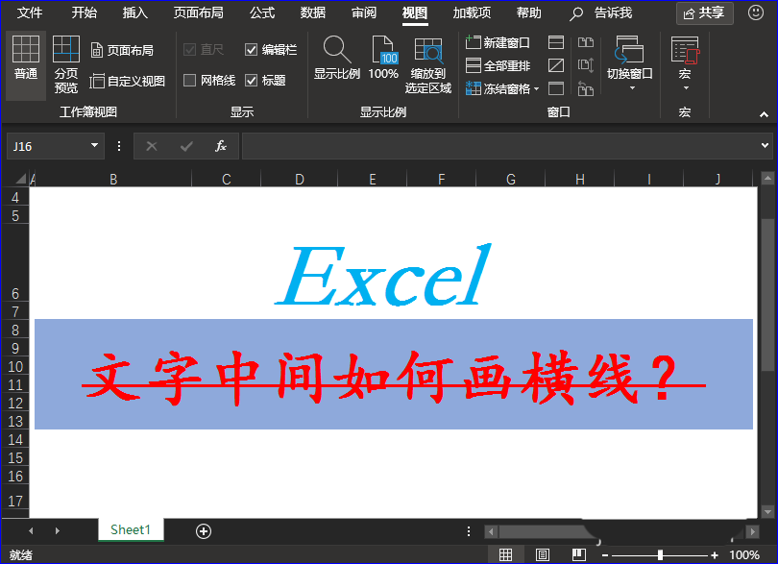Click synchronous scrolling icon

586,65
